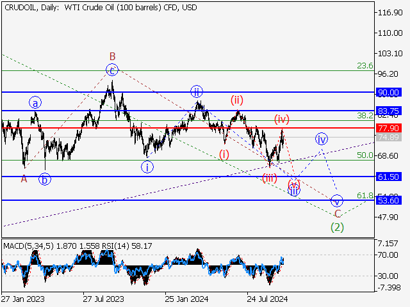410x307 pixels.
Task: Click the 103.10 price axis value
Action: (390, 54)
